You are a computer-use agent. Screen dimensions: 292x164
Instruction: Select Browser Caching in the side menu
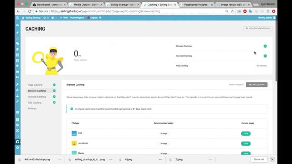point(36,91)
